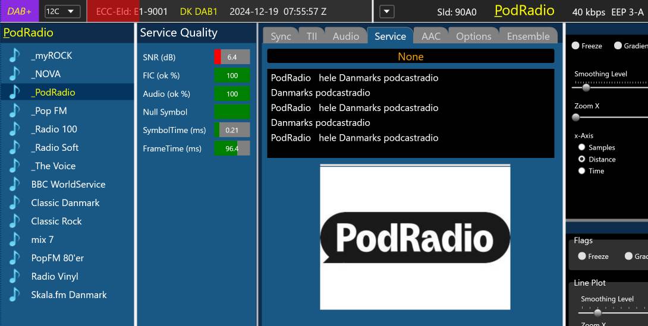Click the note icon next to Skala.fm Danmark
The width and height of the screenshot is (648, 326).
[15, 295]
